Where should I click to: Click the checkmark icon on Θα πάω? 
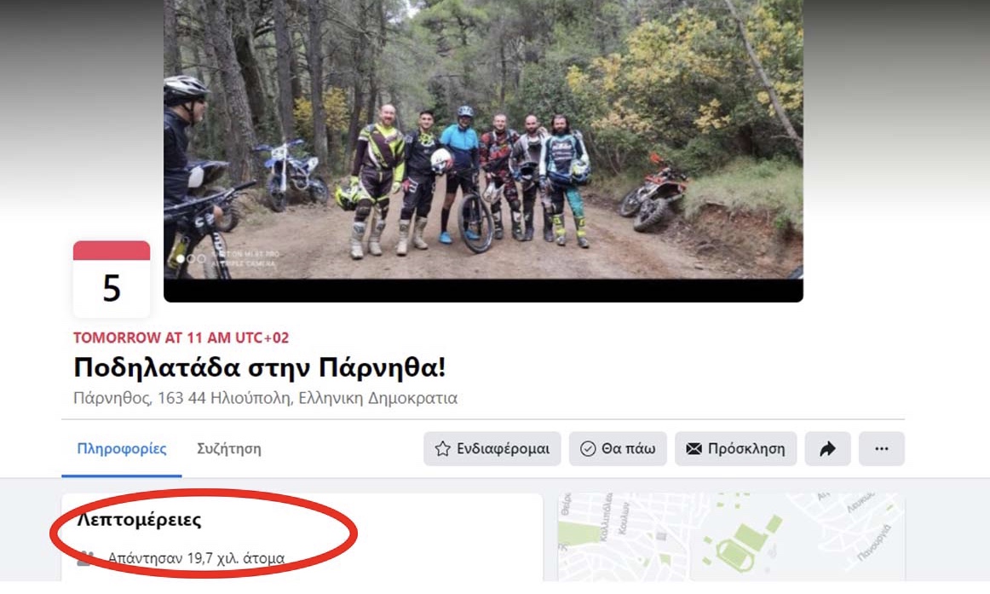pos(587,449)
